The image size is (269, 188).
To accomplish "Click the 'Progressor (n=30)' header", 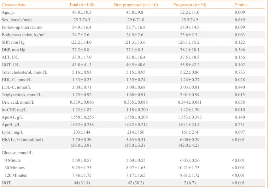I will click(190, 5).
